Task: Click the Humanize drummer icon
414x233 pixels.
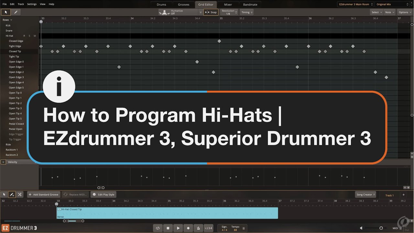Action: click(x=165, y=12)
